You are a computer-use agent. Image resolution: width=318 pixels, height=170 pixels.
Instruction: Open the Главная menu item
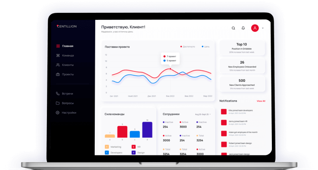(68, 46)
